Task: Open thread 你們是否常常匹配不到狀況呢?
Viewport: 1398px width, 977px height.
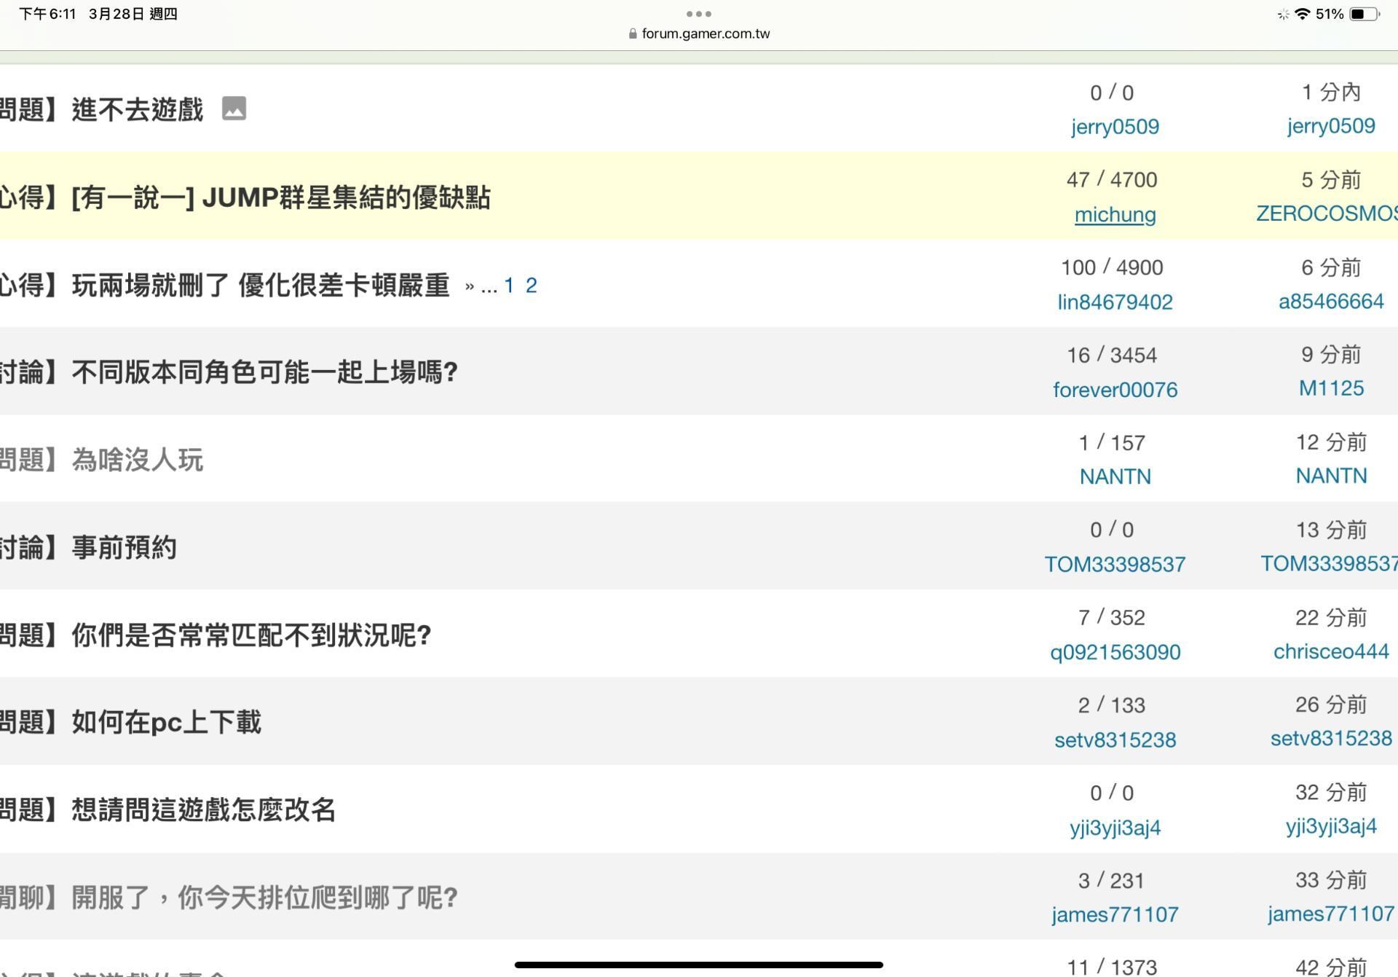Action: click(x=251, y=635)
